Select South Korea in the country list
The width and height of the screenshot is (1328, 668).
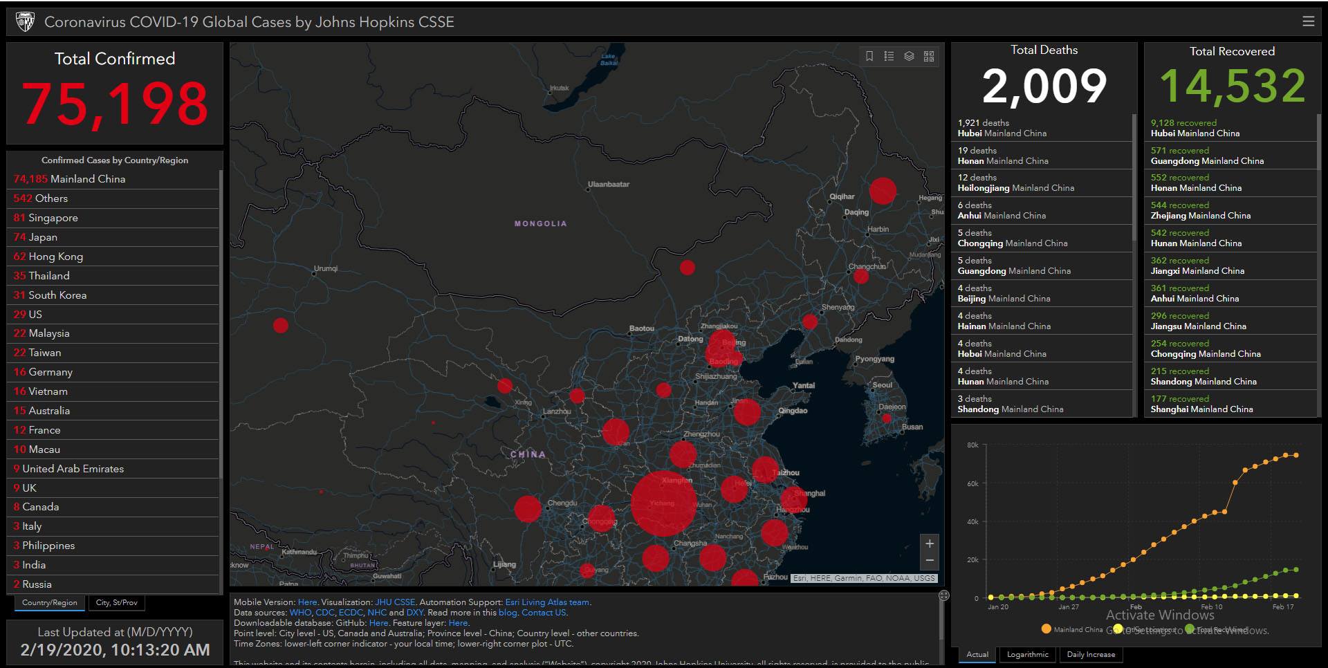(x=114, y=295)
